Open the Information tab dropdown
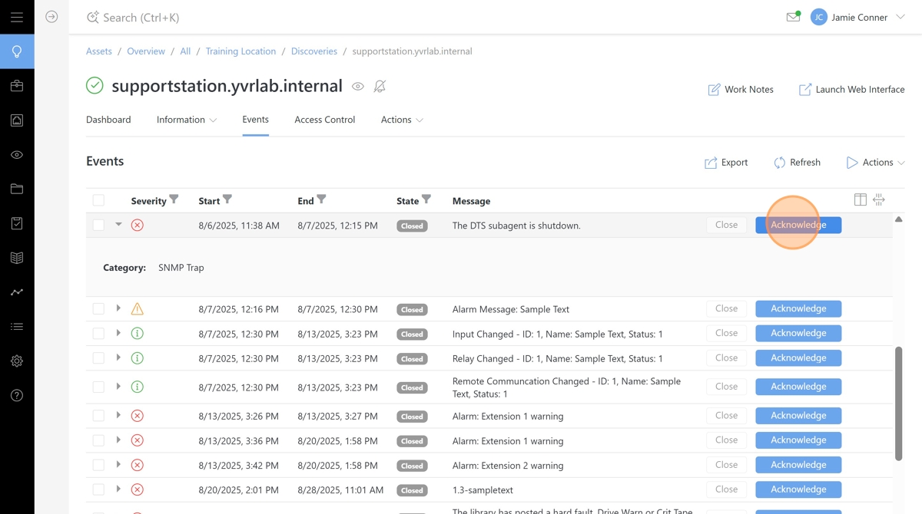922x514 pixels. click(187, 120)
